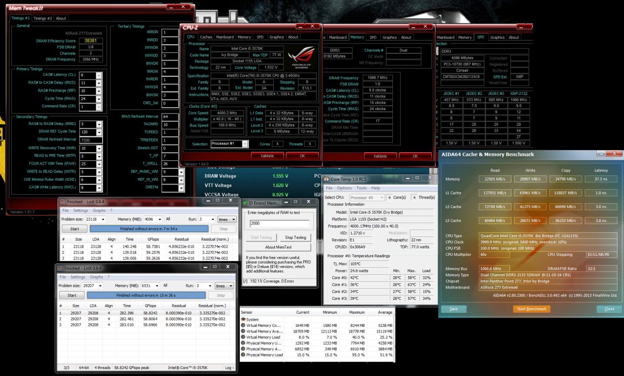Viewport: 624px width, 376px height.
Task: Click the LinX icon in the upper LinX title bar
Action: (x=63, y=201)
